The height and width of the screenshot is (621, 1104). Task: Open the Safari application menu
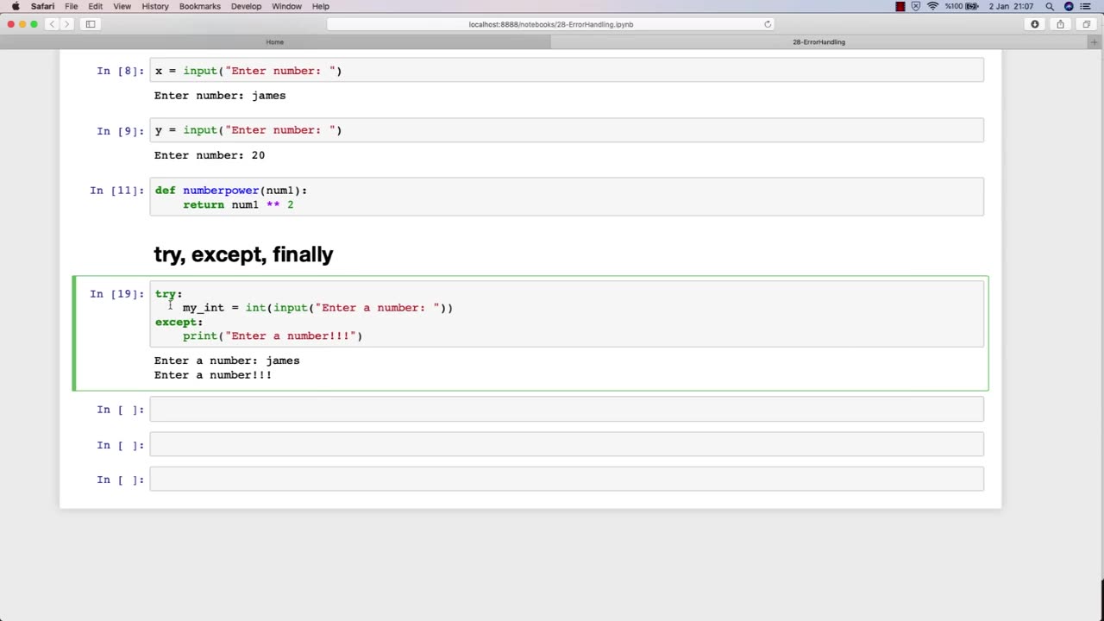tap(42, 6)
